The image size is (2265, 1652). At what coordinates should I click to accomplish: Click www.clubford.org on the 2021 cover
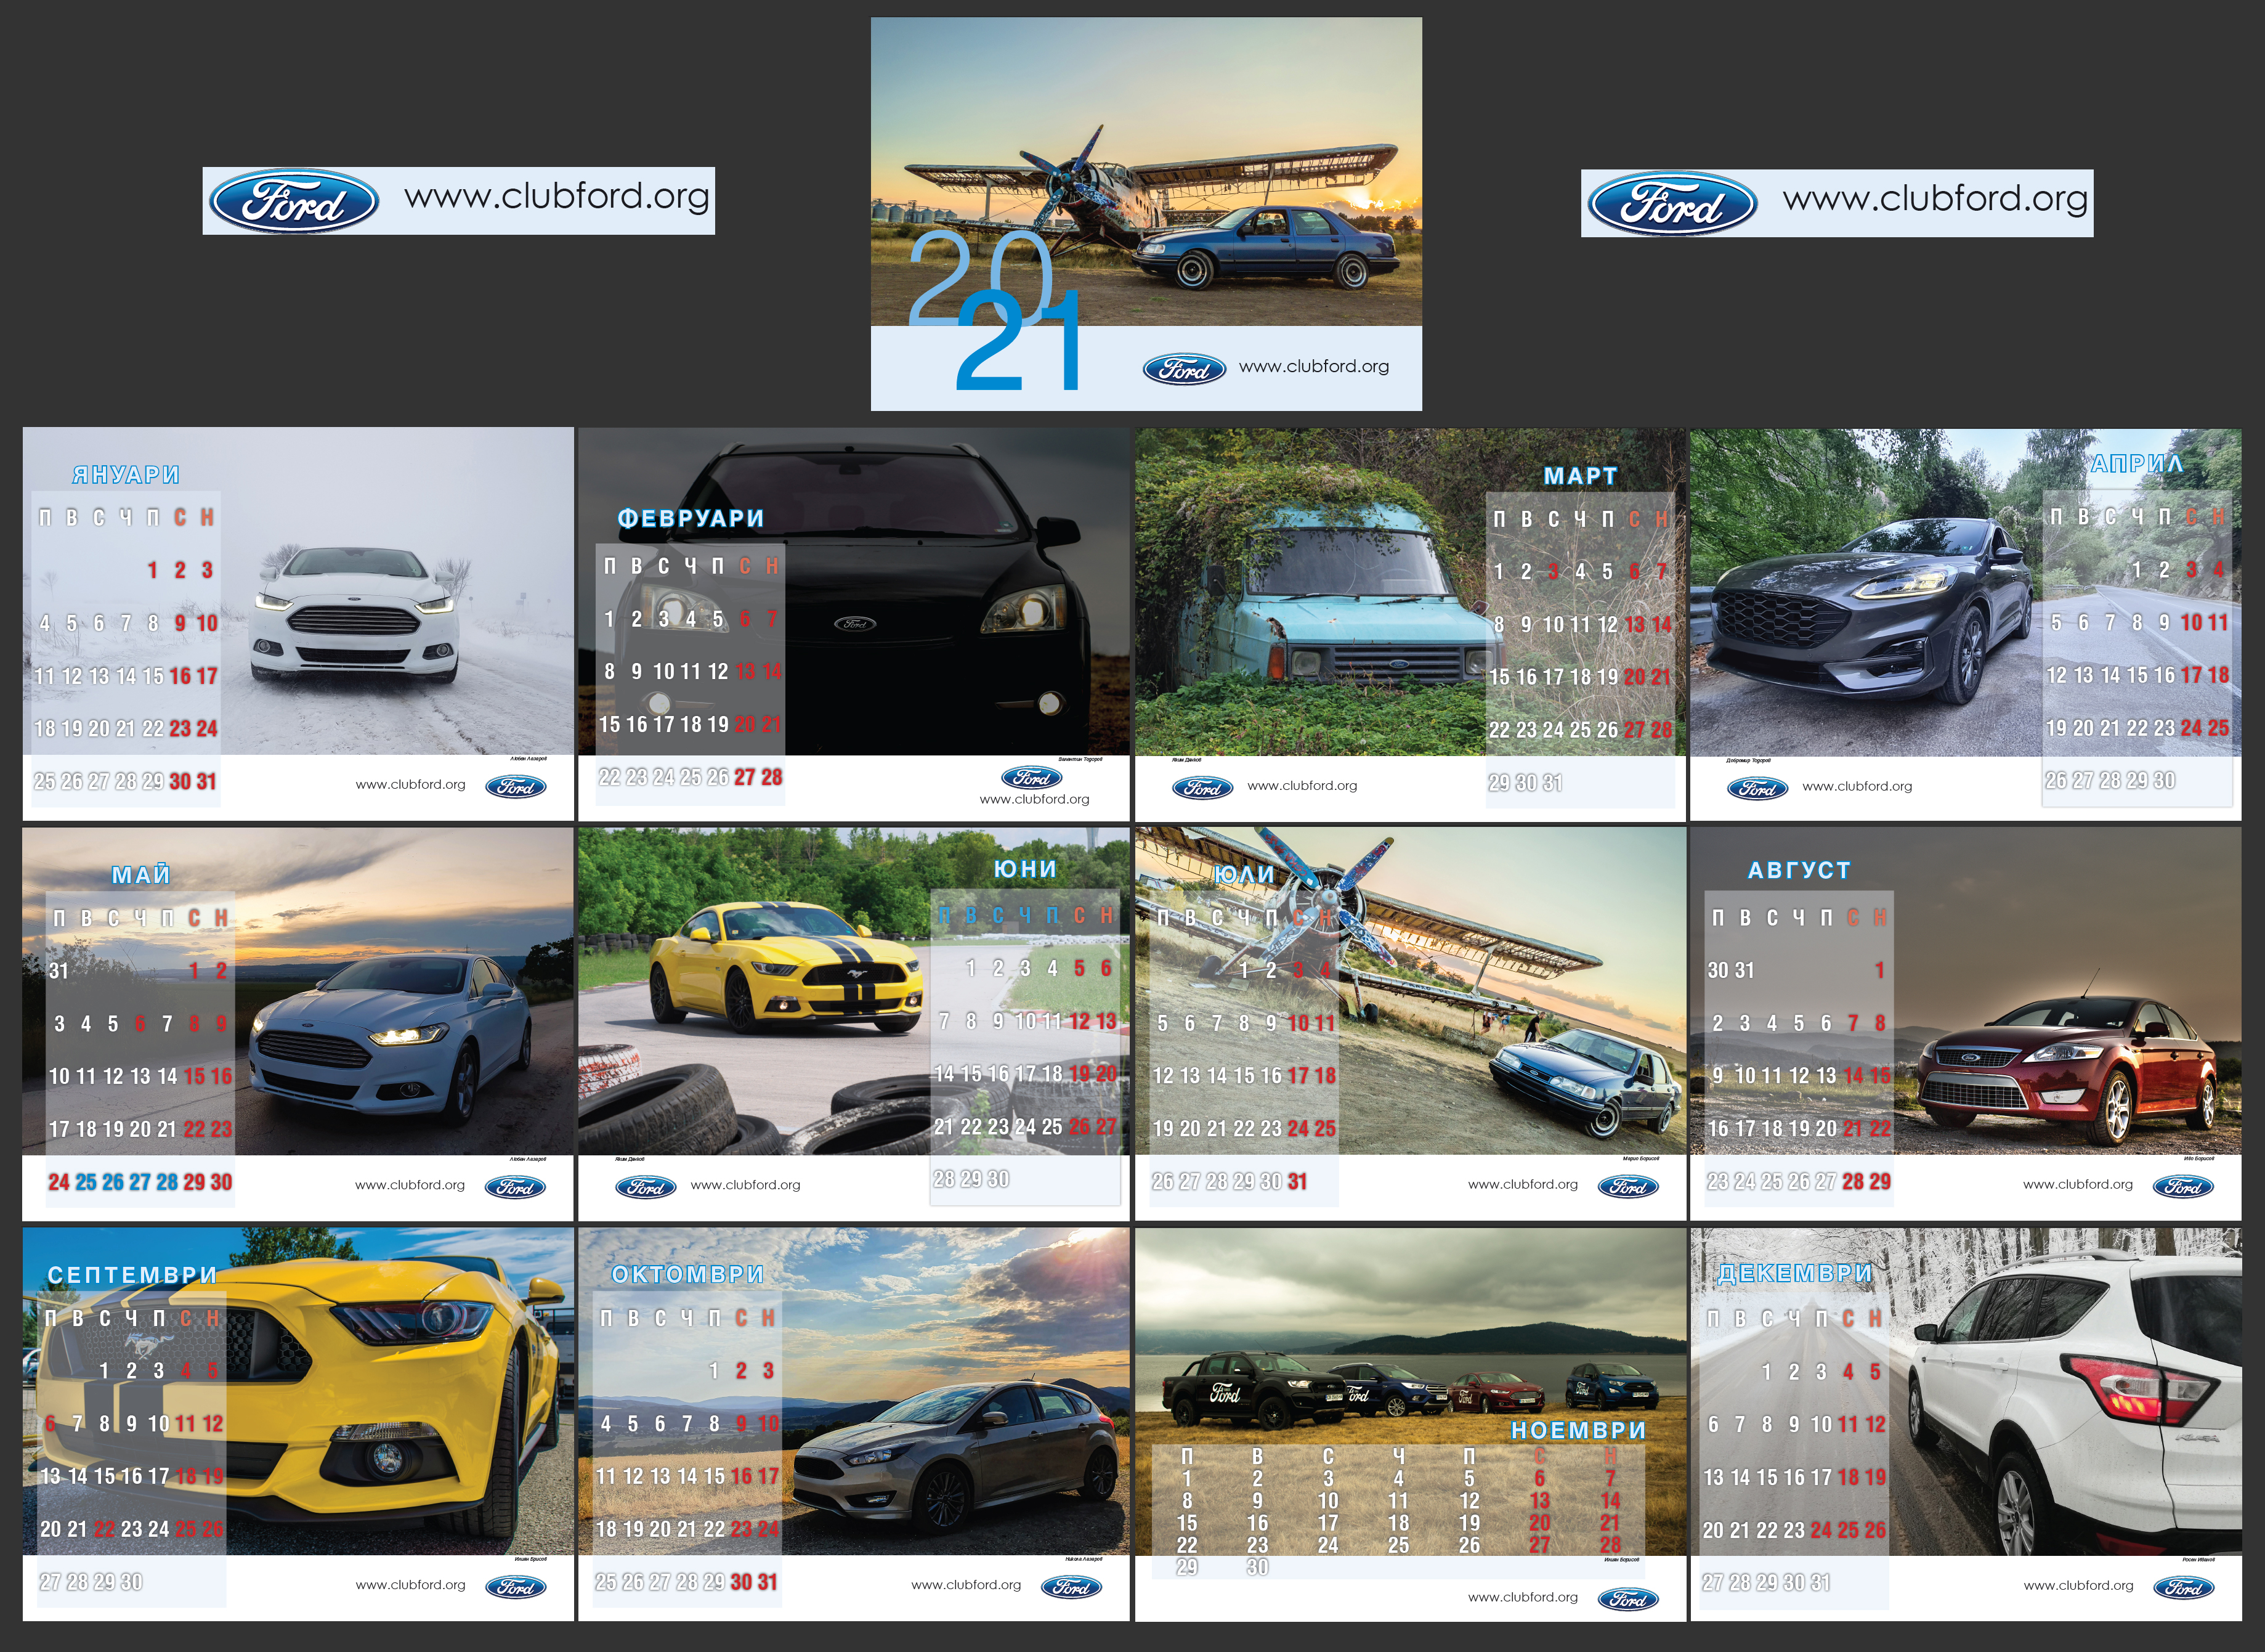tap(1313, 366)
